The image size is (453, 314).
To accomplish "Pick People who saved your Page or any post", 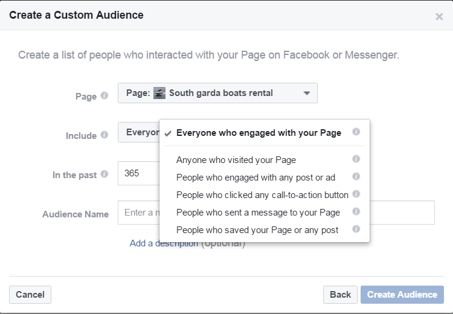I will click(x=264, y=230).
